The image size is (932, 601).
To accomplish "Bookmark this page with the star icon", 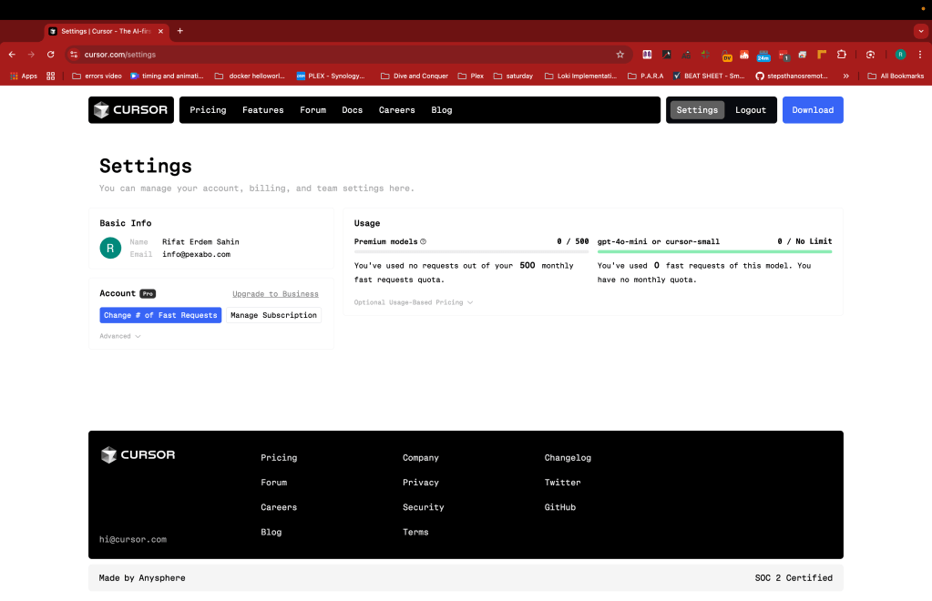I will click(620, 55).
